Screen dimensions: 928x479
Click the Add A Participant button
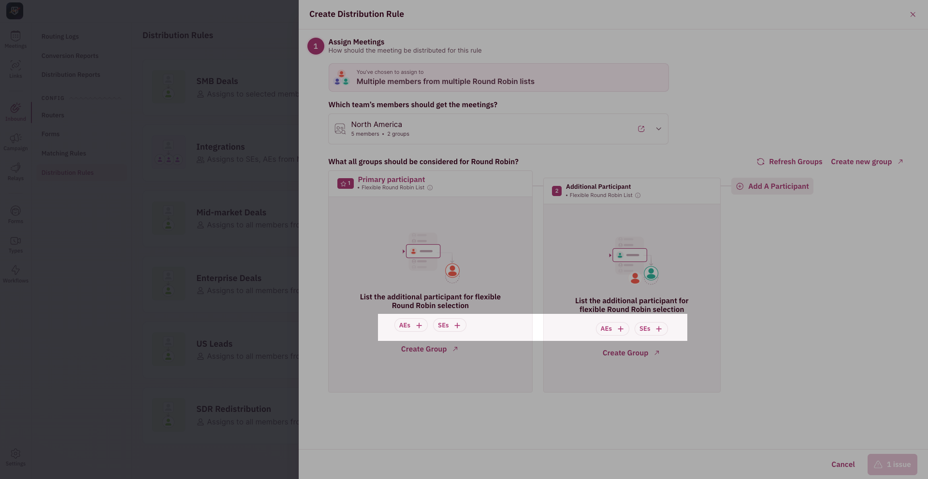(x=772, y=186)
